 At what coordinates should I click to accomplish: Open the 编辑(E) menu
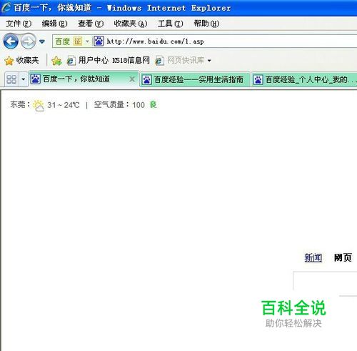point(54,24)
